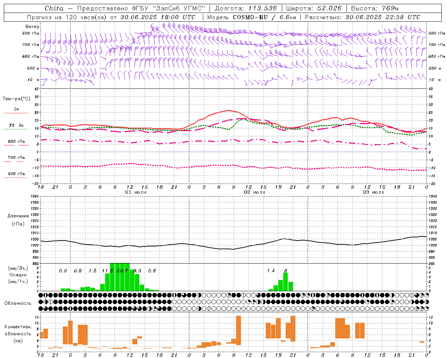The width and height of the screenshot is (447, 358).
Task: Click the "Широта: 52.026" header field
Action: [314, 8]
